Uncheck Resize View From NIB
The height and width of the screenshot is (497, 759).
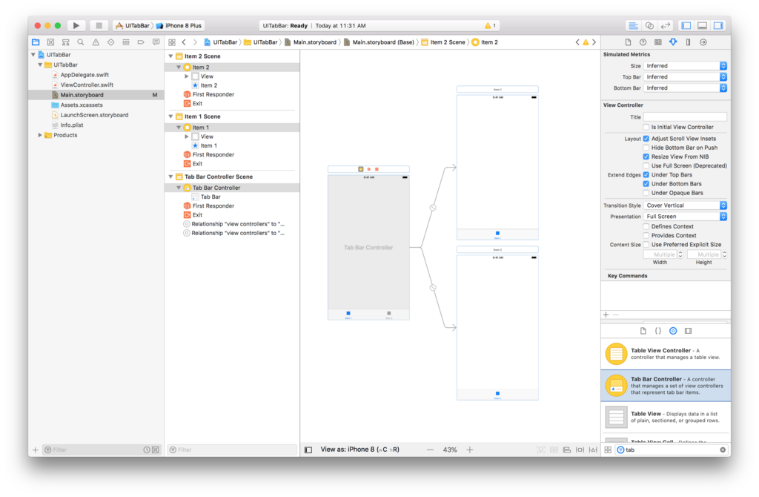point(646,157)
